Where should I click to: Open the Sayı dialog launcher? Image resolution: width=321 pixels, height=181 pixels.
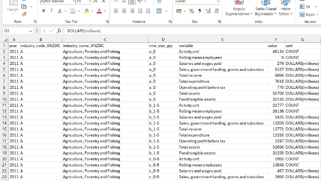point(220,22)
